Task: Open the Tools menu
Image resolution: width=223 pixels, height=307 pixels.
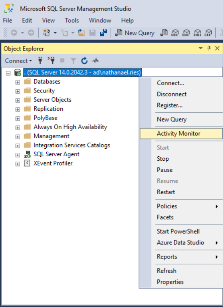Action: (72, 20)
